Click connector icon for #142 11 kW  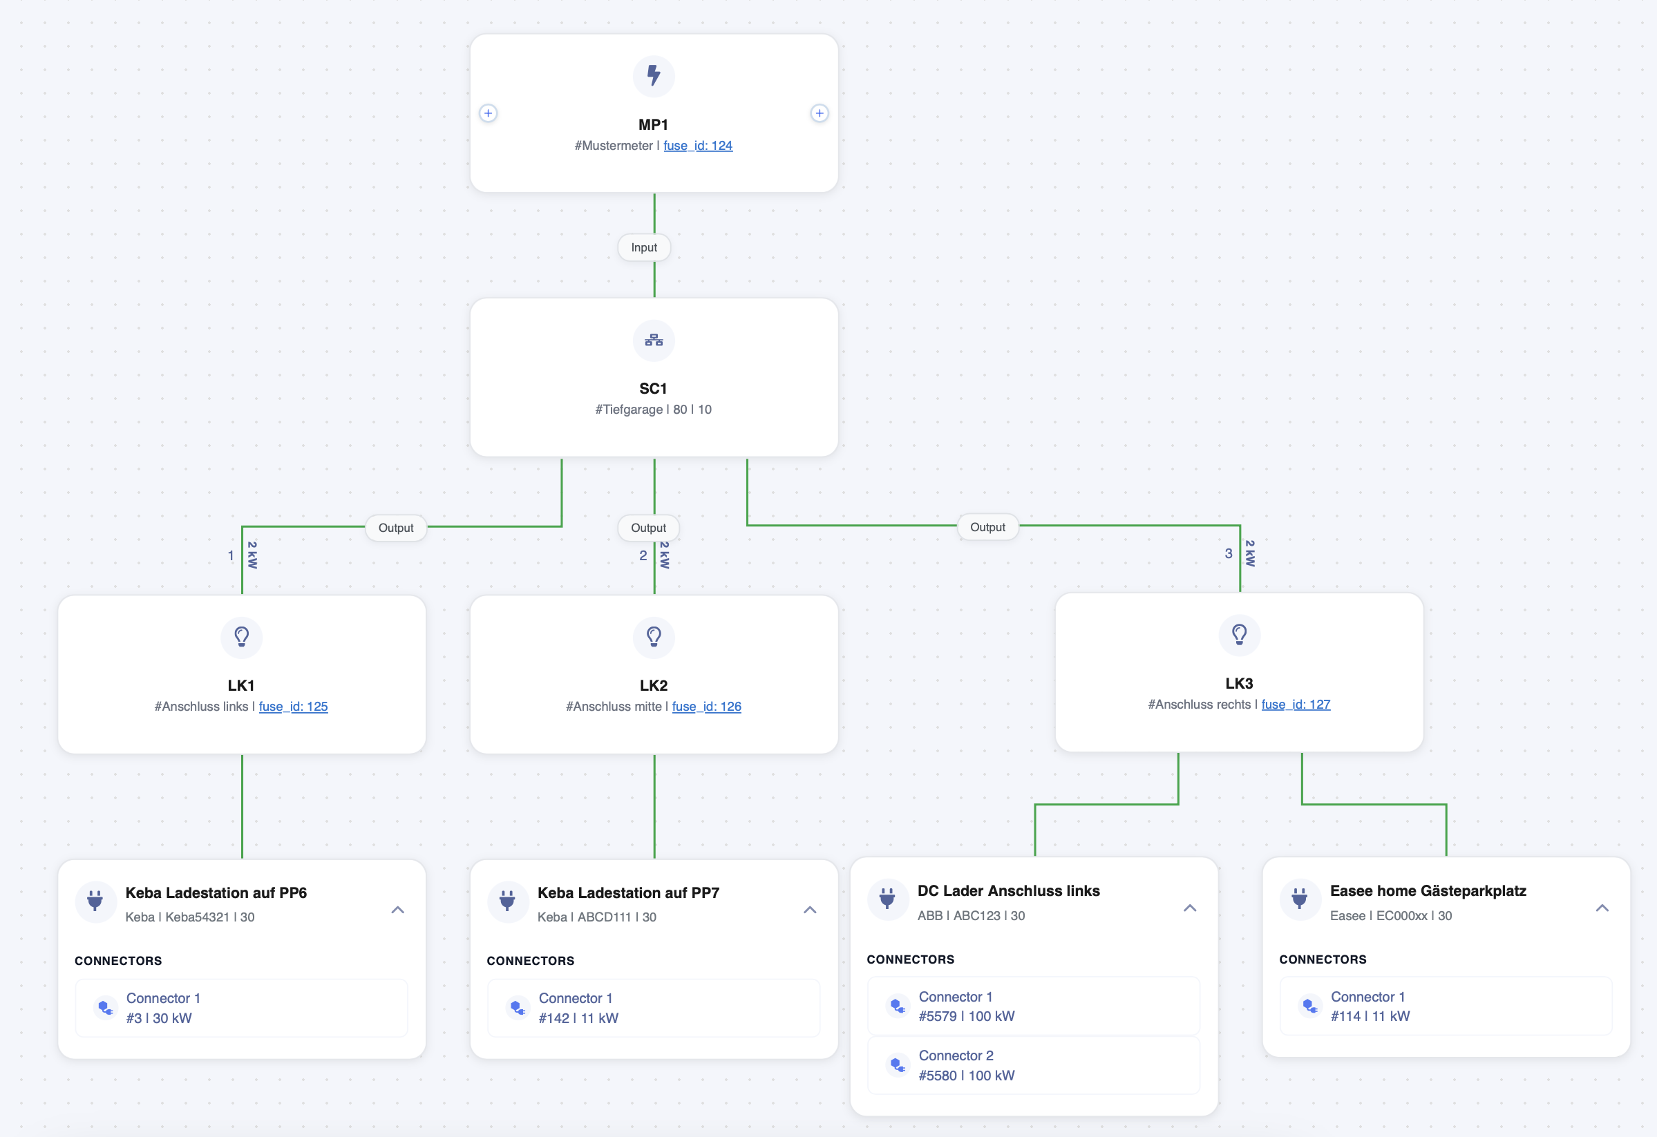(518, 1007)
